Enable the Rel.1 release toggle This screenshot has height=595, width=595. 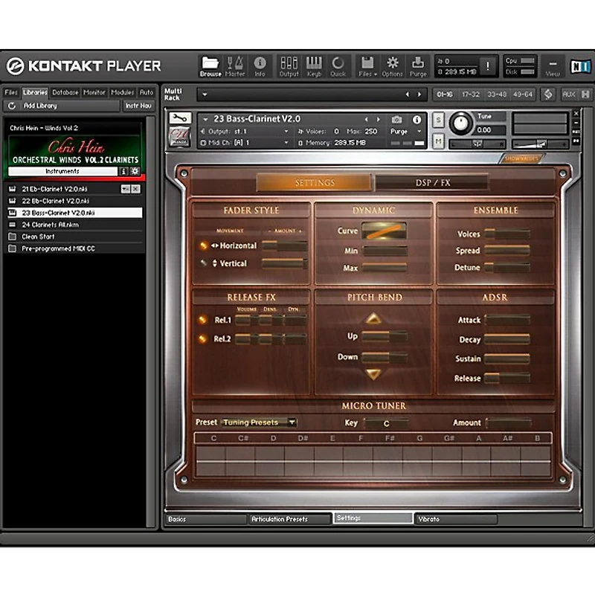[x=202, y=320]
